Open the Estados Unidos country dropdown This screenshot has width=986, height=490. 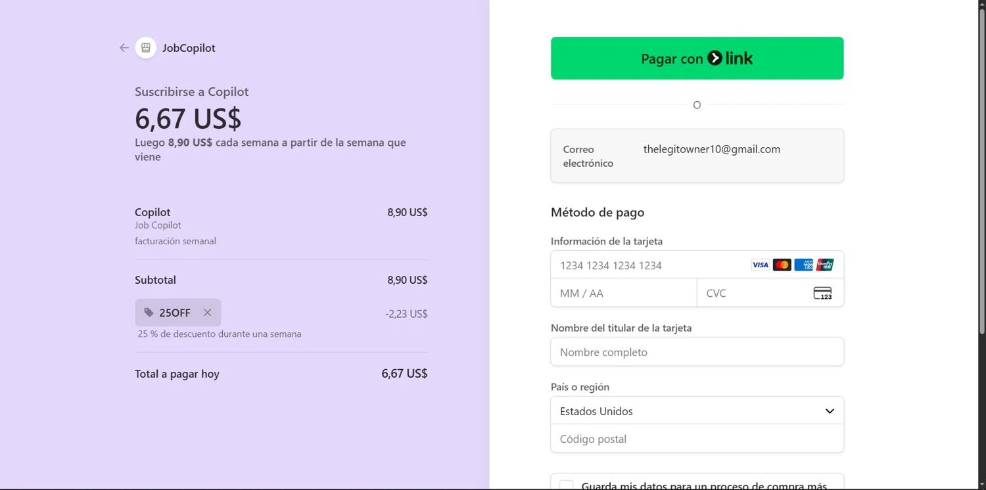(x=697, y=411)
